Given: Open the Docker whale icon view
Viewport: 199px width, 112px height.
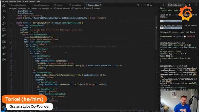Looking at the screenshot, I should click(4, 54).
